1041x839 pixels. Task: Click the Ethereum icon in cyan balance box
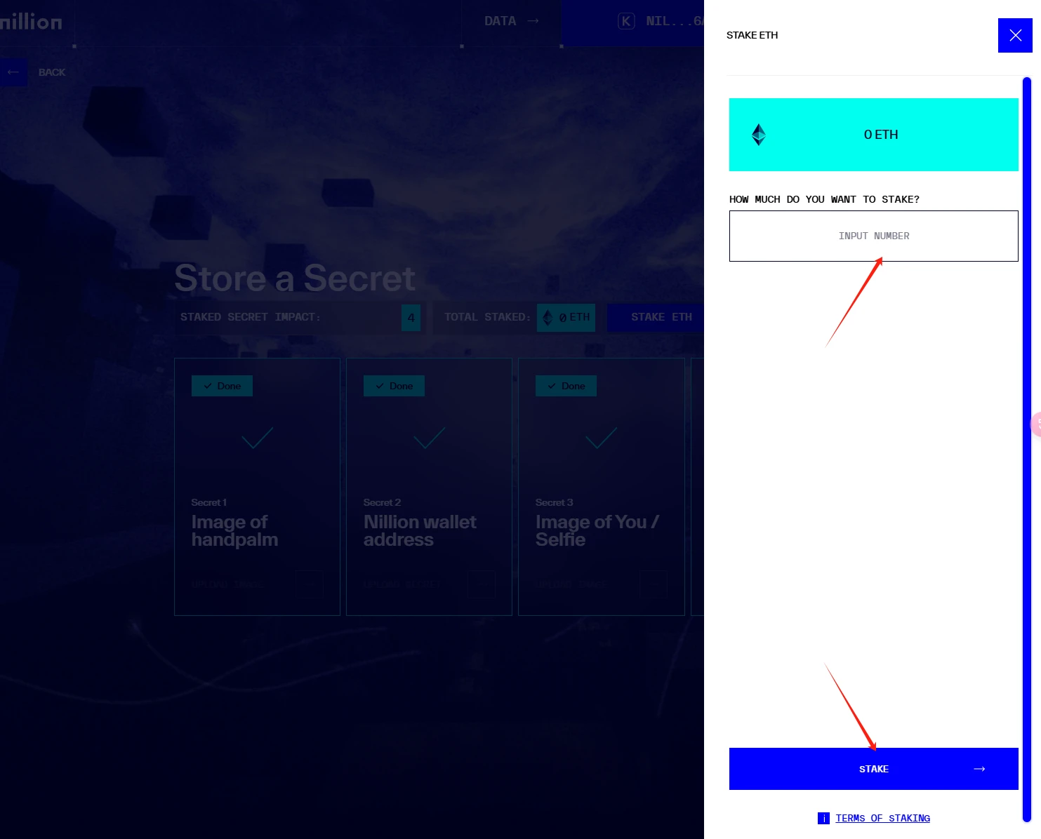758,135
